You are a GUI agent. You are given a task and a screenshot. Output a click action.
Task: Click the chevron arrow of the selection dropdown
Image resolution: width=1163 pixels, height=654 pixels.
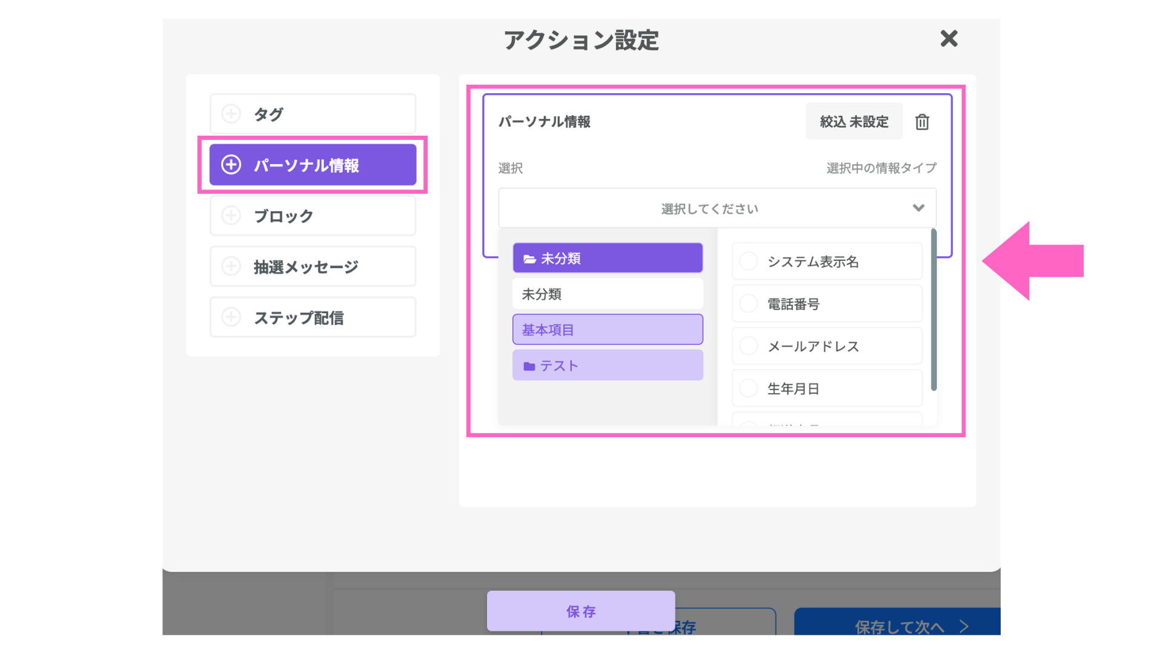tap(918, 208)
